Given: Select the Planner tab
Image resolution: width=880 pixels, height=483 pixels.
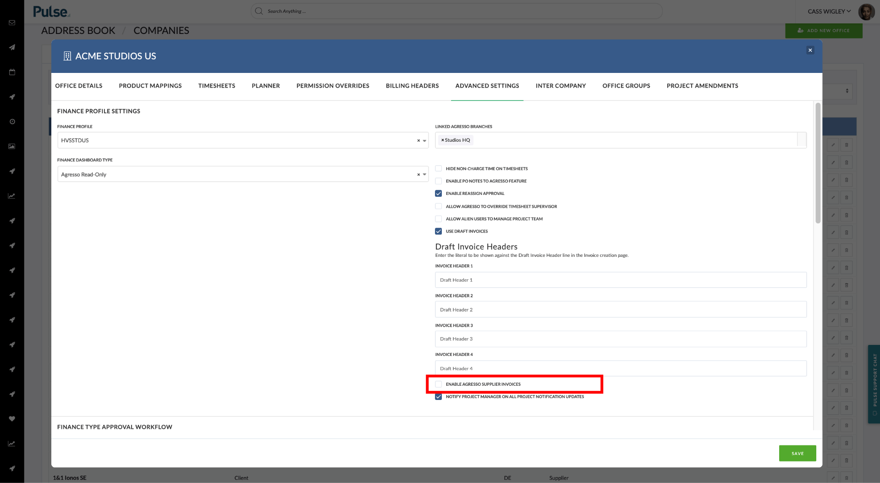Looking at the screenshot, I should click(x=266, y=86).
